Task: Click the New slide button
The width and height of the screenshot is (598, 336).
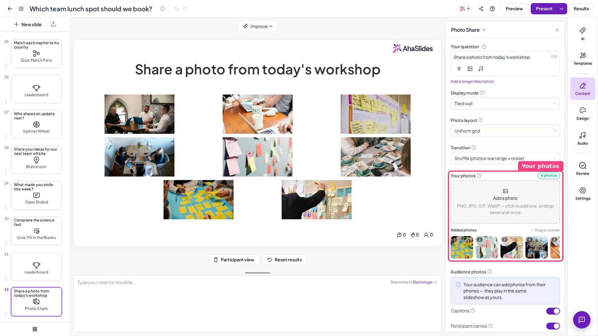Action: (28, 24)
